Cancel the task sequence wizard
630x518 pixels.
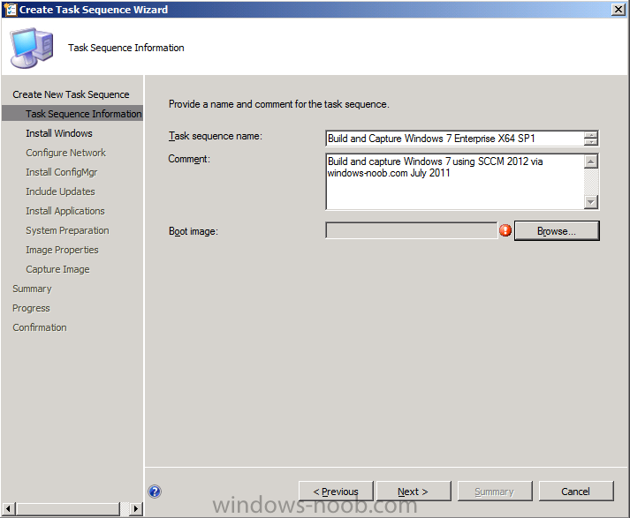pos(575,492)
